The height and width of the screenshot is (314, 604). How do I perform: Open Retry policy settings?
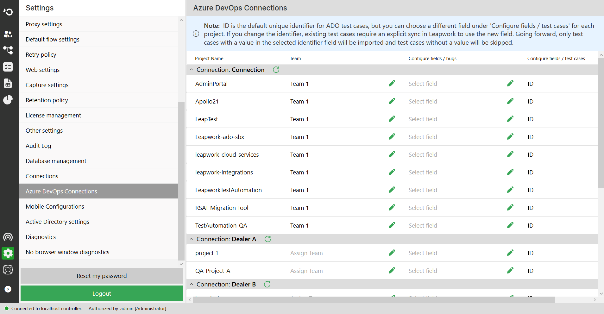[98, 54]
